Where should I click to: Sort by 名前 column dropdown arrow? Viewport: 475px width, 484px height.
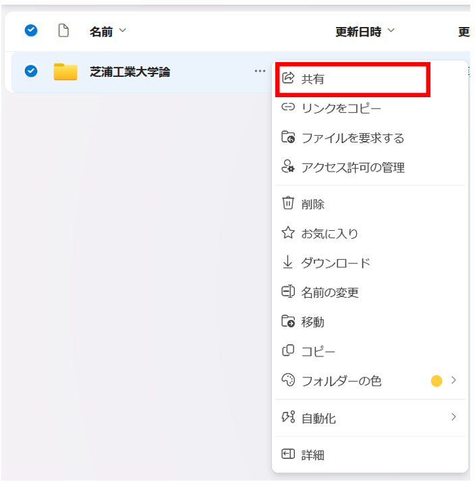(123, 31)
